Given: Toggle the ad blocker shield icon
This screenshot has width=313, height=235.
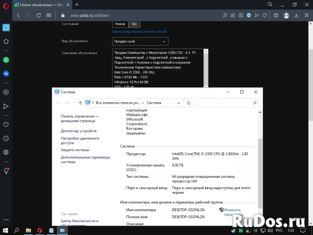Looking at the screenshot, I should click(248, 15).
